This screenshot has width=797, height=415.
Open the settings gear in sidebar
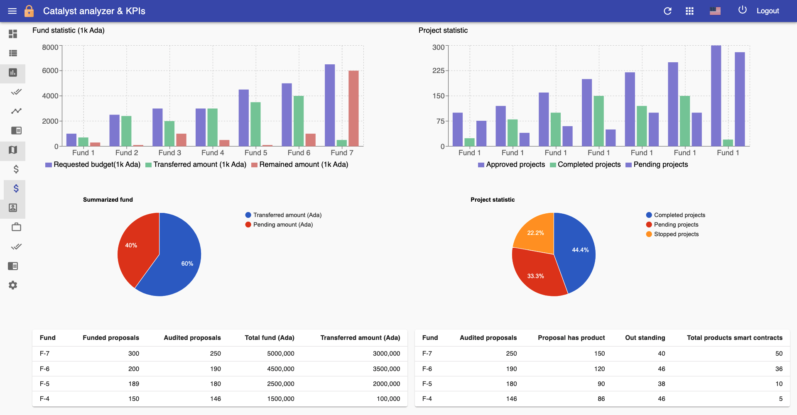click(13, 285)
